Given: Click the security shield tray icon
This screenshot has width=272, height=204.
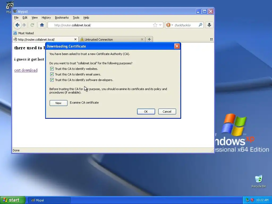Looking at the screenshot, I should point(252,200).
